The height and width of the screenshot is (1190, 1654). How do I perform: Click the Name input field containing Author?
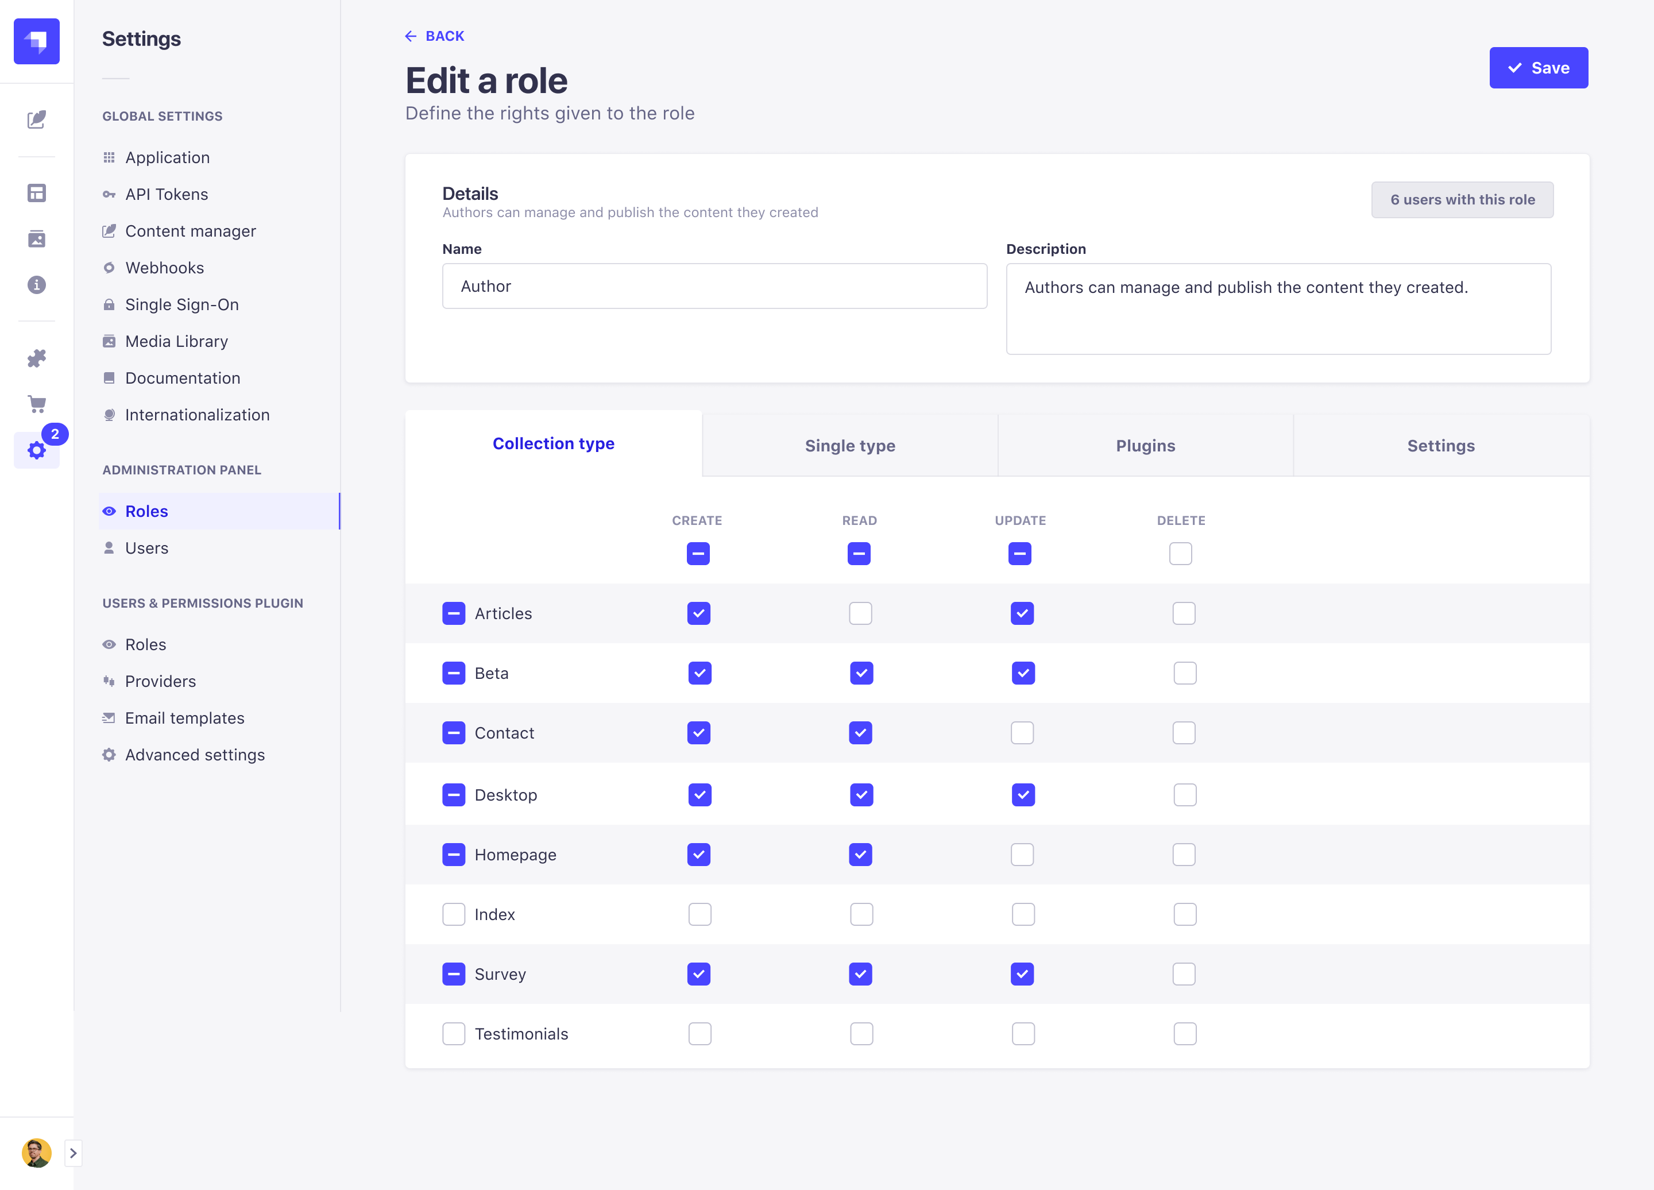[714, 286]
